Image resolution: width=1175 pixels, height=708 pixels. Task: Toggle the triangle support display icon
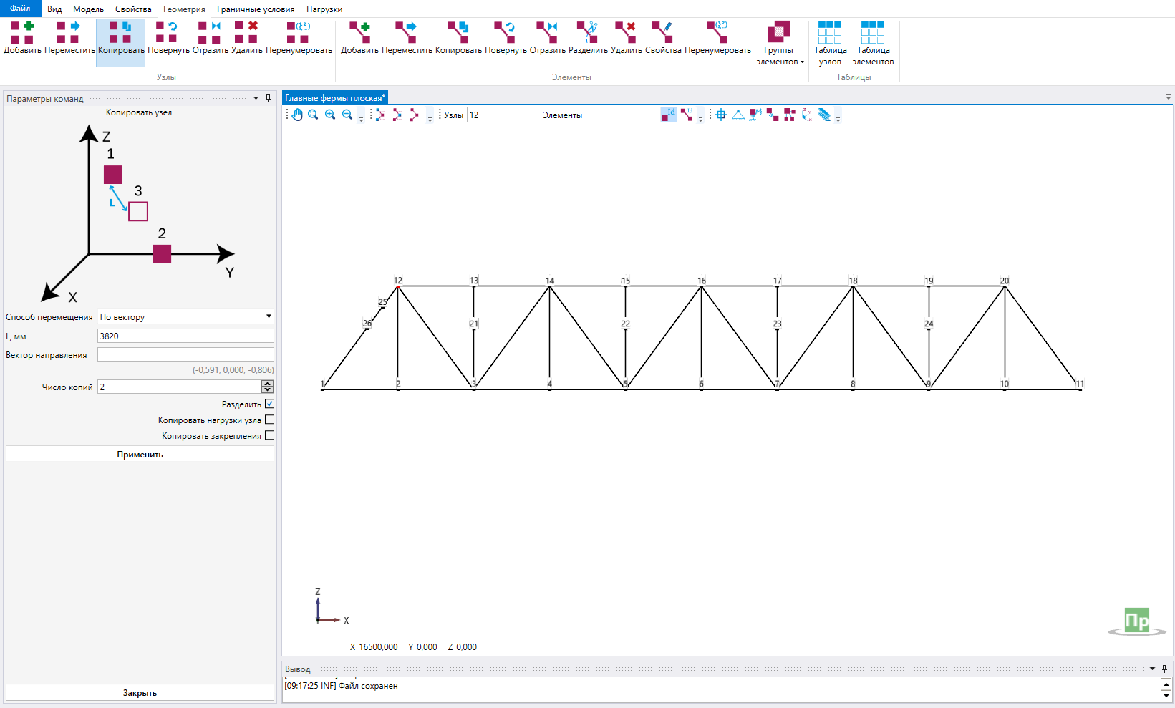tap(738, 115)
